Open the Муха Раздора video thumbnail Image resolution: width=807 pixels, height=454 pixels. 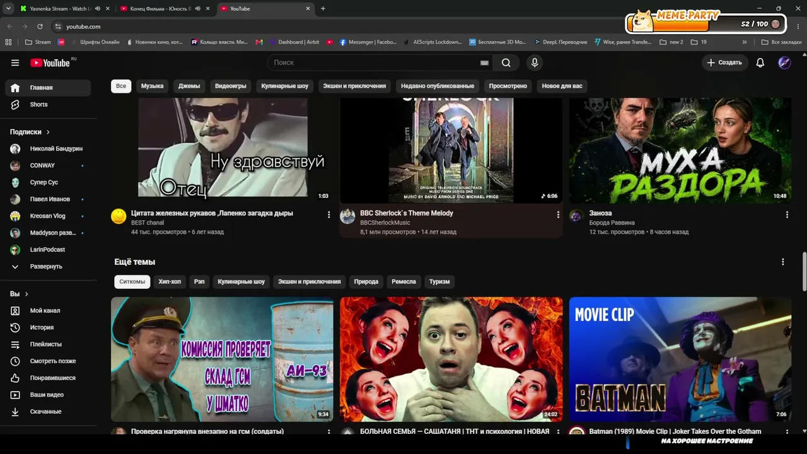point(680,151)
